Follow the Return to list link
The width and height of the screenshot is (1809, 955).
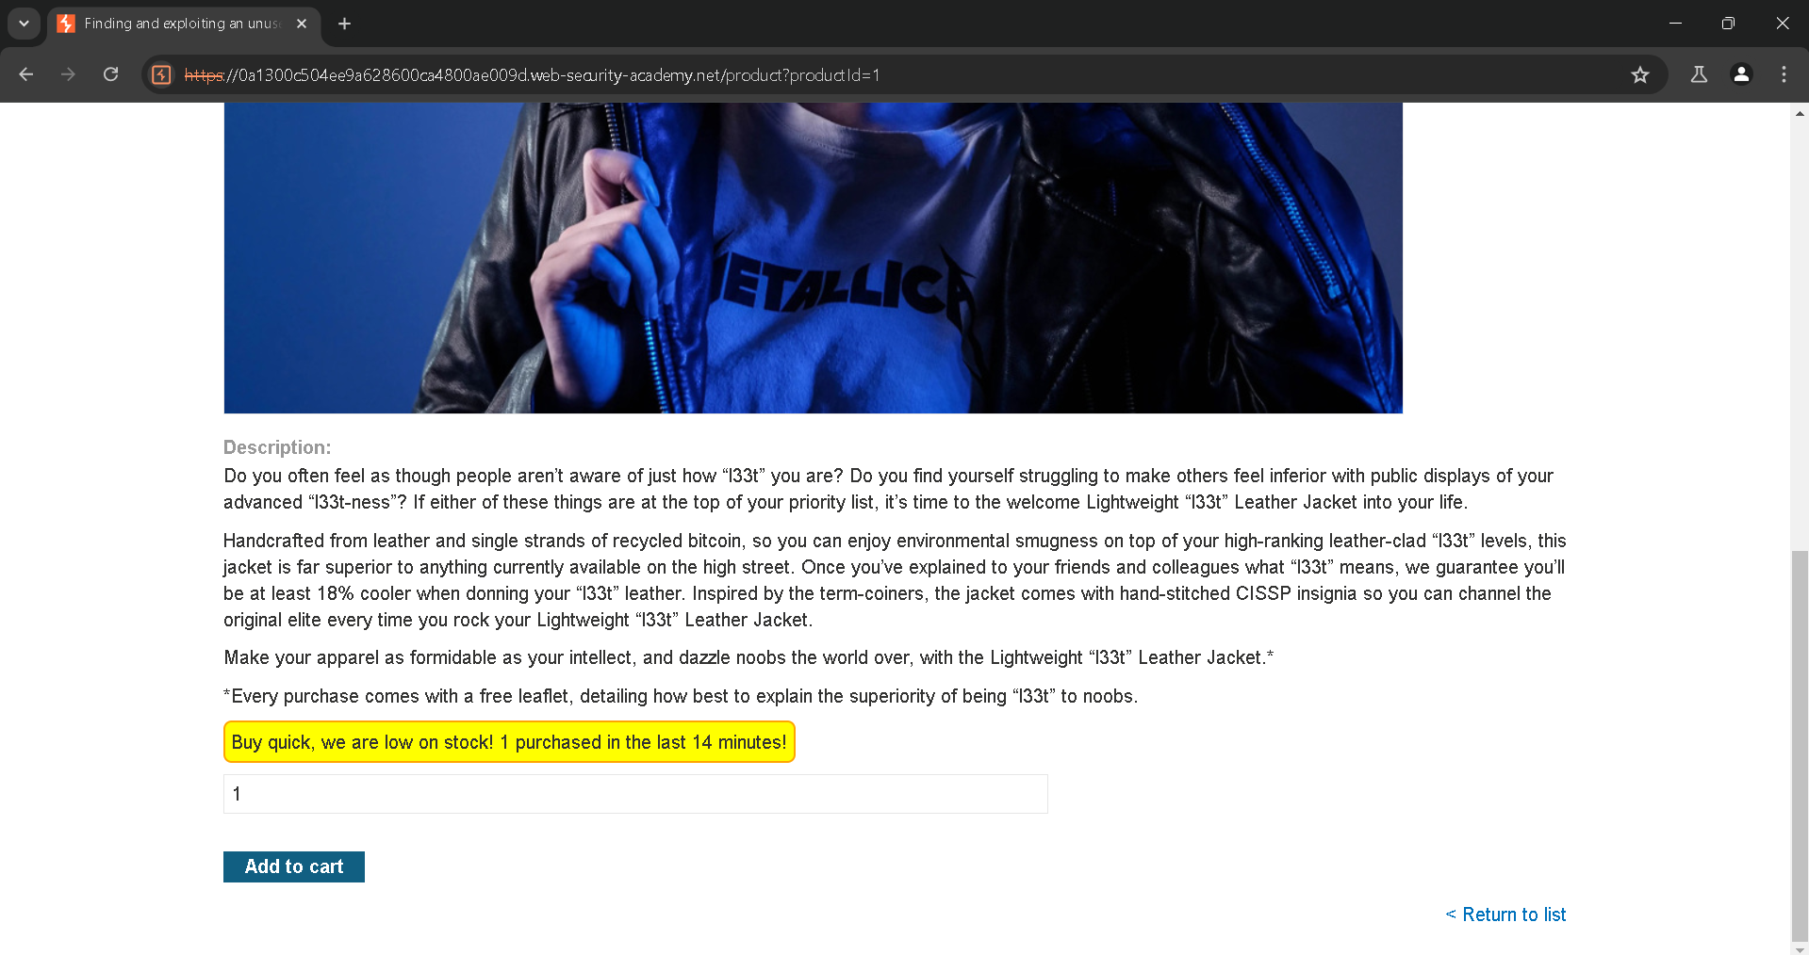click(x=1505, y=915)
